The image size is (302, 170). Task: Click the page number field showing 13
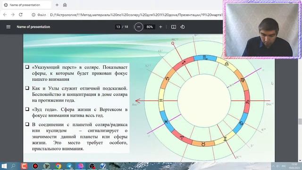coord(118,27)
